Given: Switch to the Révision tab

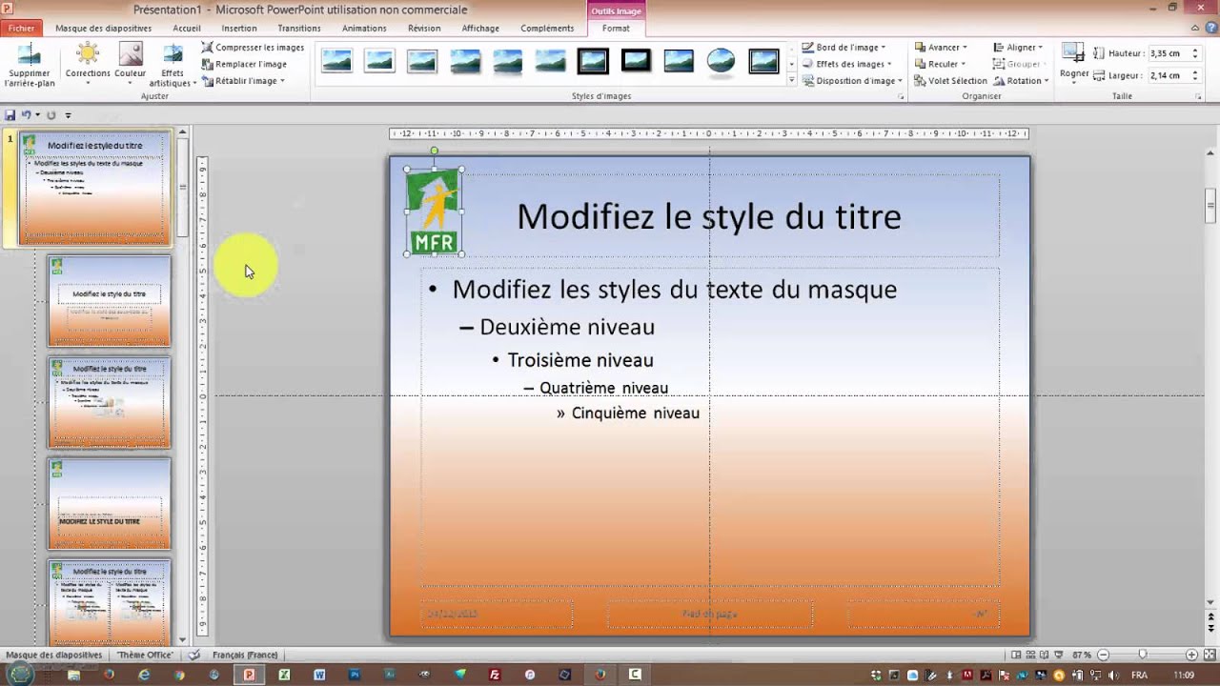Looking at the screenshot, I should [x=424, y=29].
